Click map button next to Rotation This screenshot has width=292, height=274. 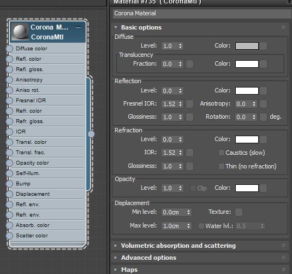(264, 117)
